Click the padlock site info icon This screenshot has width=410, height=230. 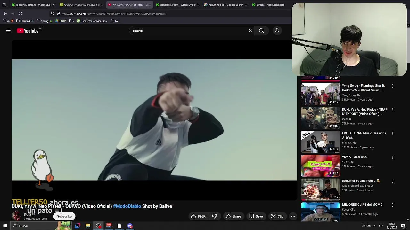click(59, 14)
